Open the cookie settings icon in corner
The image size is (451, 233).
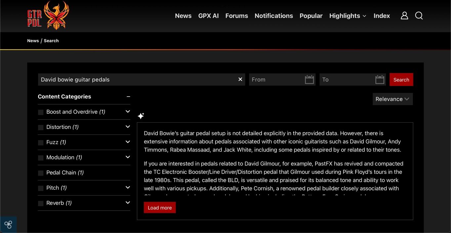click(x=8, y=225)
